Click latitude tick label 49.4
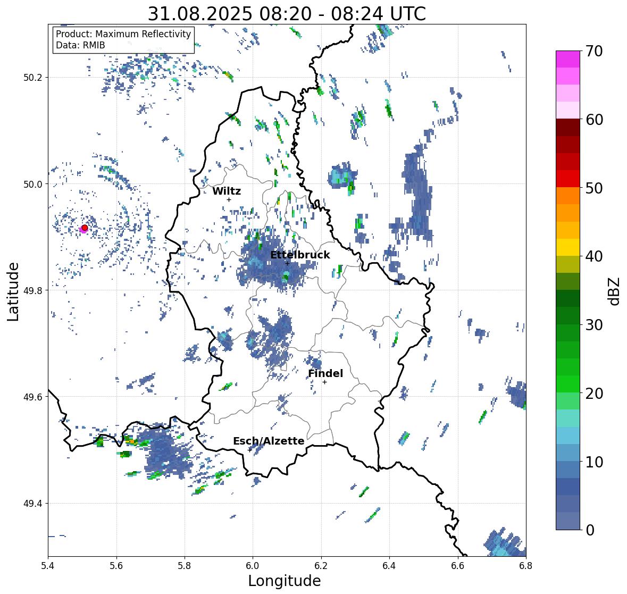627x594 pixels. 32,504
